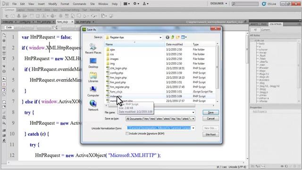Image resolution: width=302 pixels, height=170 pixels.
Task: Select the images folder in file list
Action: (x=114, y=59)
